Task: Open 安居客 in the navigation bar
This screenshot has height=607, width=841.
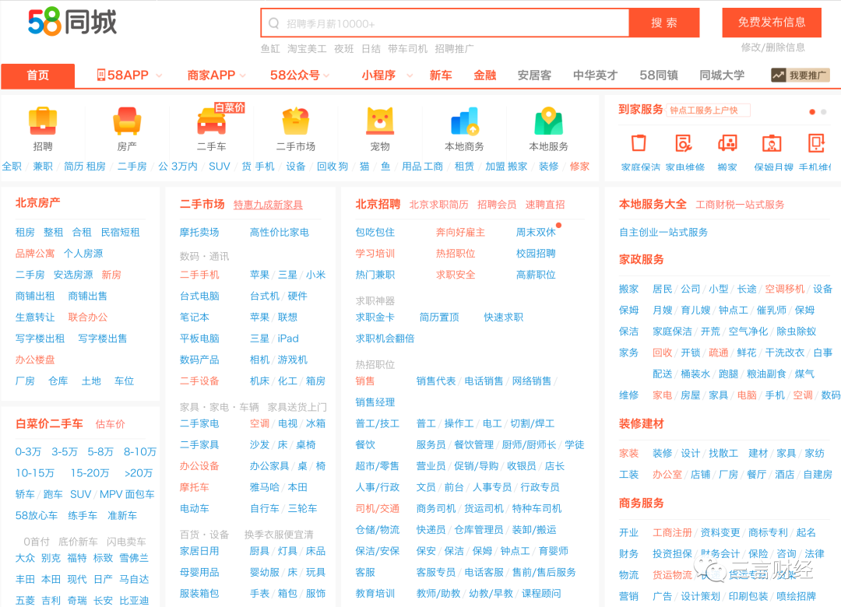Action: pyautogui.click(x=534, y=75)
